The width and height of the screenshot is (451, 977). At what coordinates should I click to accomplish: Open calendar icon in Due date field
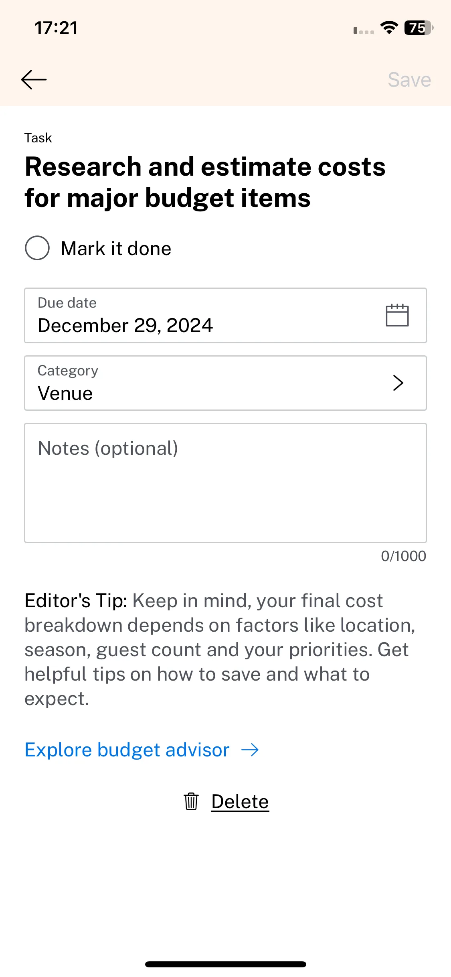coord(397,315)
